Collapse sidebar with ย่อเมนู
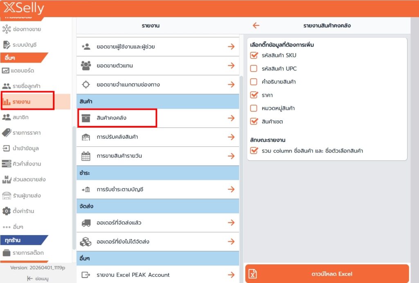 tap(36, 278)
